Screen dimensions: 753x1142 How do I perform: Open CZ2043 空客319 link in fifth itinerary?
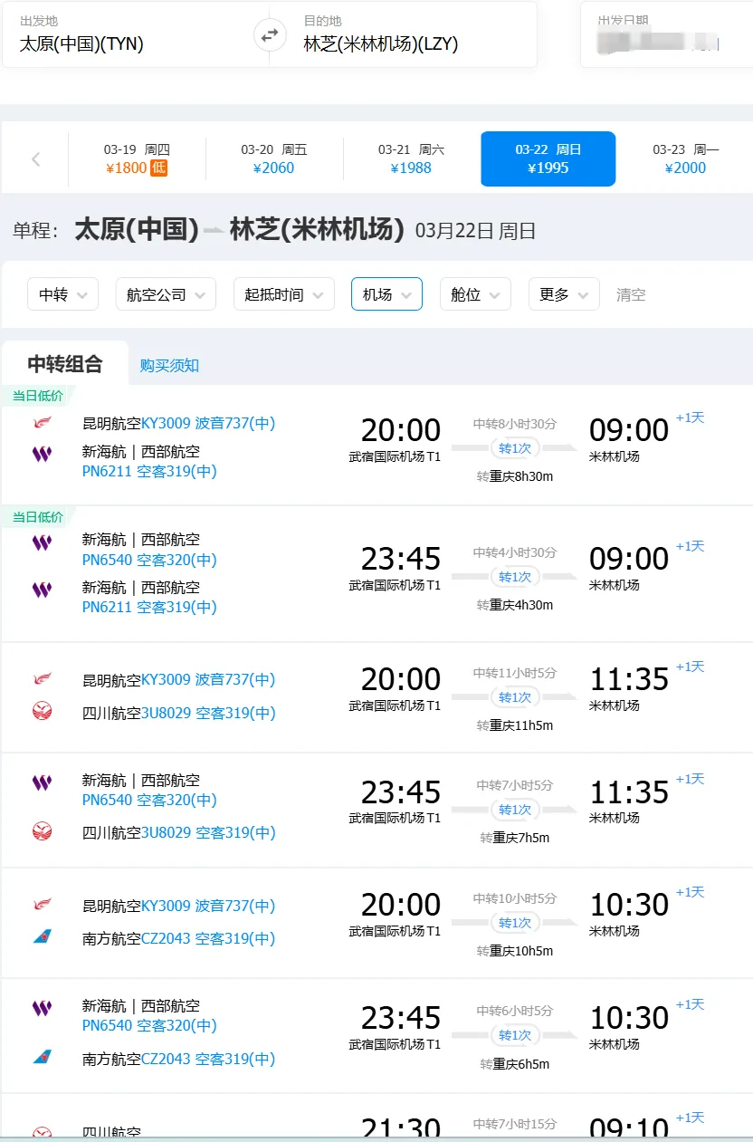coord(208,938)
